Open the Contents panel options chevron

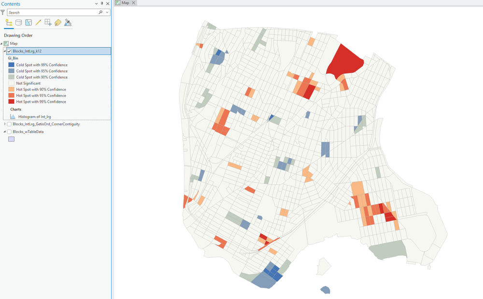tap(96, 4)
